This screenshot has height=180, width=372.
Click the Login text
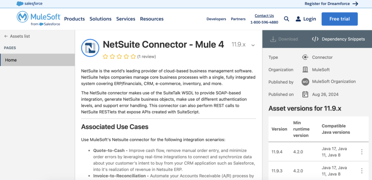pos(310,19)
